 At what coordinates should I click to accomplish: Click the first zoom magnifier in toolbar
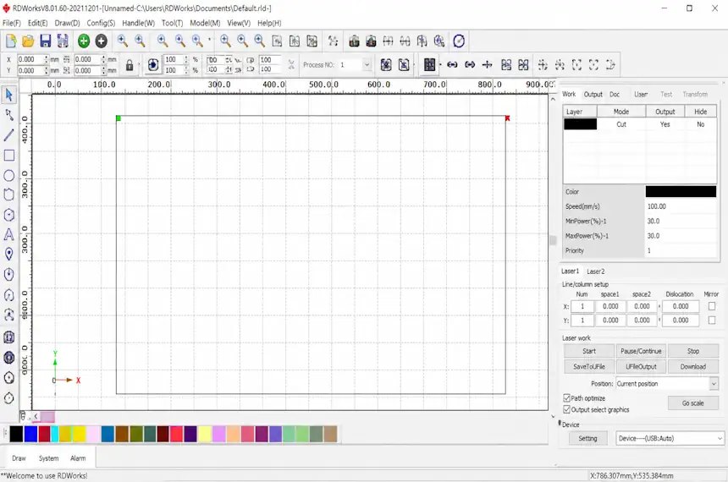pos(123,41)
